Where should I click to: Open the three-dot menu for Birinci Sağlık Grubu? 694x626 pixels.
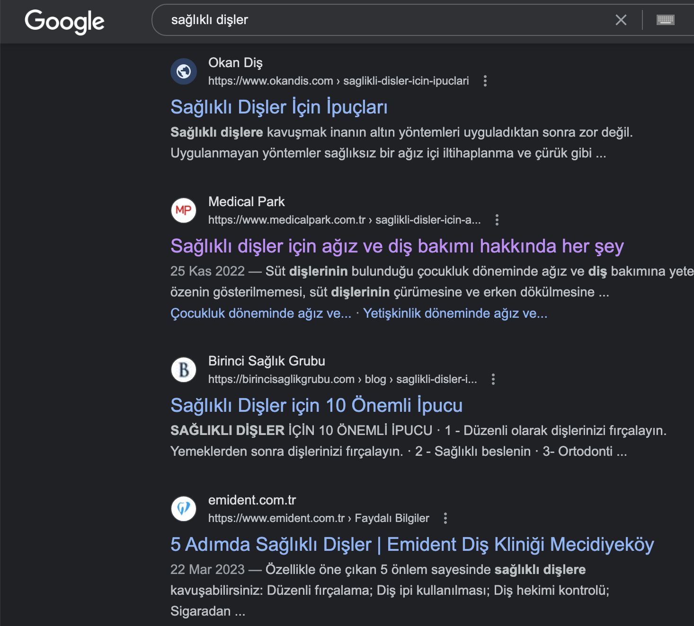click(493, 379)
